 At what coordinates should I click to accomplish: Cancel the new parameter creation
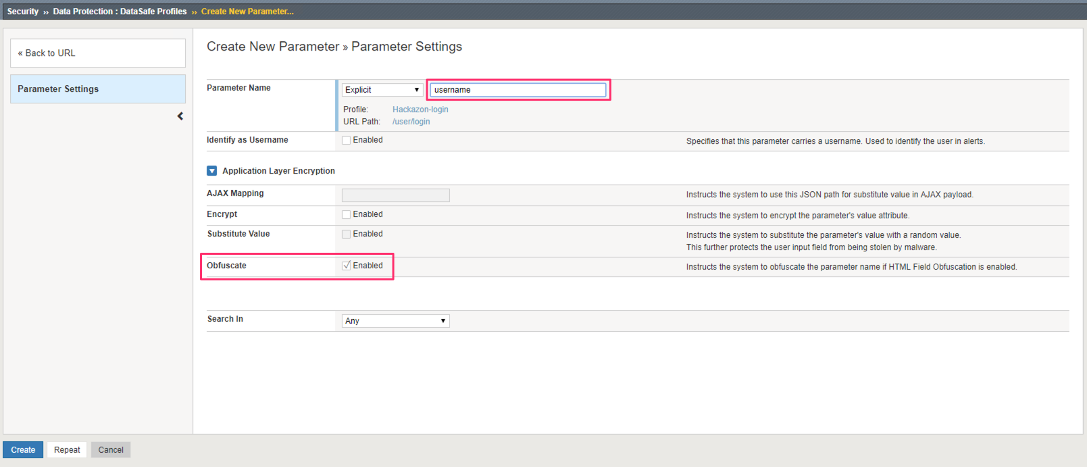pos(111,450)
